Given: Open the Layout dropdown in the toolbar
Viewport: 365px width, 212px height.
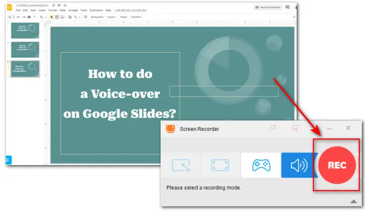Looking at the screenshot, I should pyautogui.click(x=112, y=17).
